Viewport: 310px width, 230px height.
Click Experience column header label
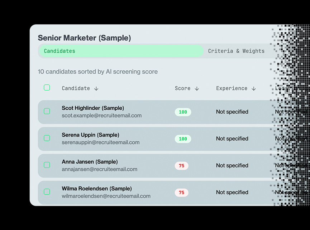point(232,88)
